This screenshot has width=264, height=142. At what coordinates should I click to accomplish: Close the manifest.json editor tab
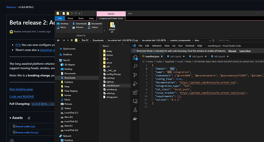point(162,56)
